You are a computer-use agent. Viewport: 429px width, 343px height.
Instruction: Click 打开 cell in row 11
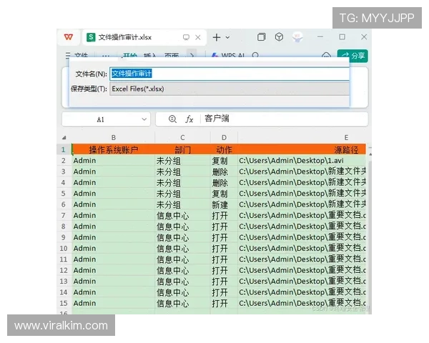(x=224, y=259)
